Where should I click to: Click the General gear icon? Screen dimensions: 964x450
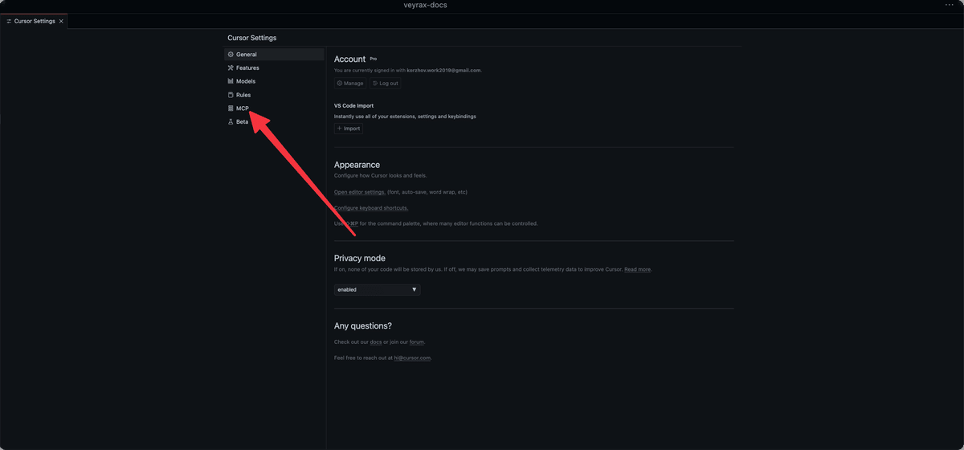[231, 55]
